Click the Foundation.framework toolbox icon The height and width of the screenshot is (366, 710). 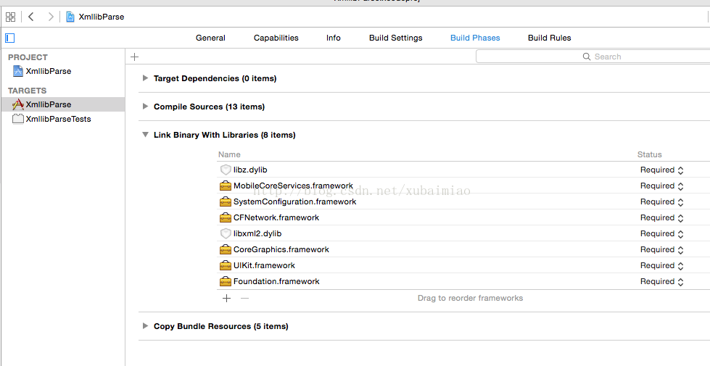(x=226, y=281)
